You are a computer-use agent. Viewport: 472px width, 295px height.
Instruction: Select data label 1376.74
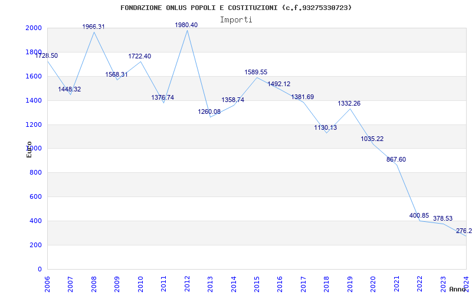[x=163, y=97]
